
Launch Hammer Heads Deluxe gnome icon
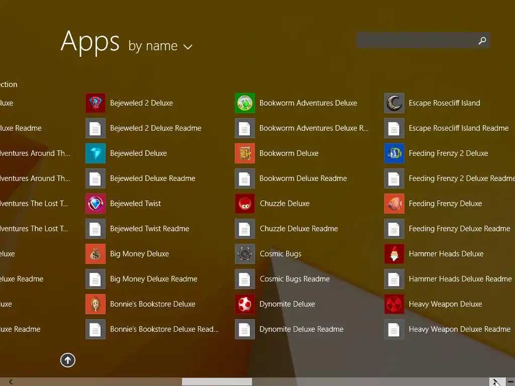click(x=394, y=254)
